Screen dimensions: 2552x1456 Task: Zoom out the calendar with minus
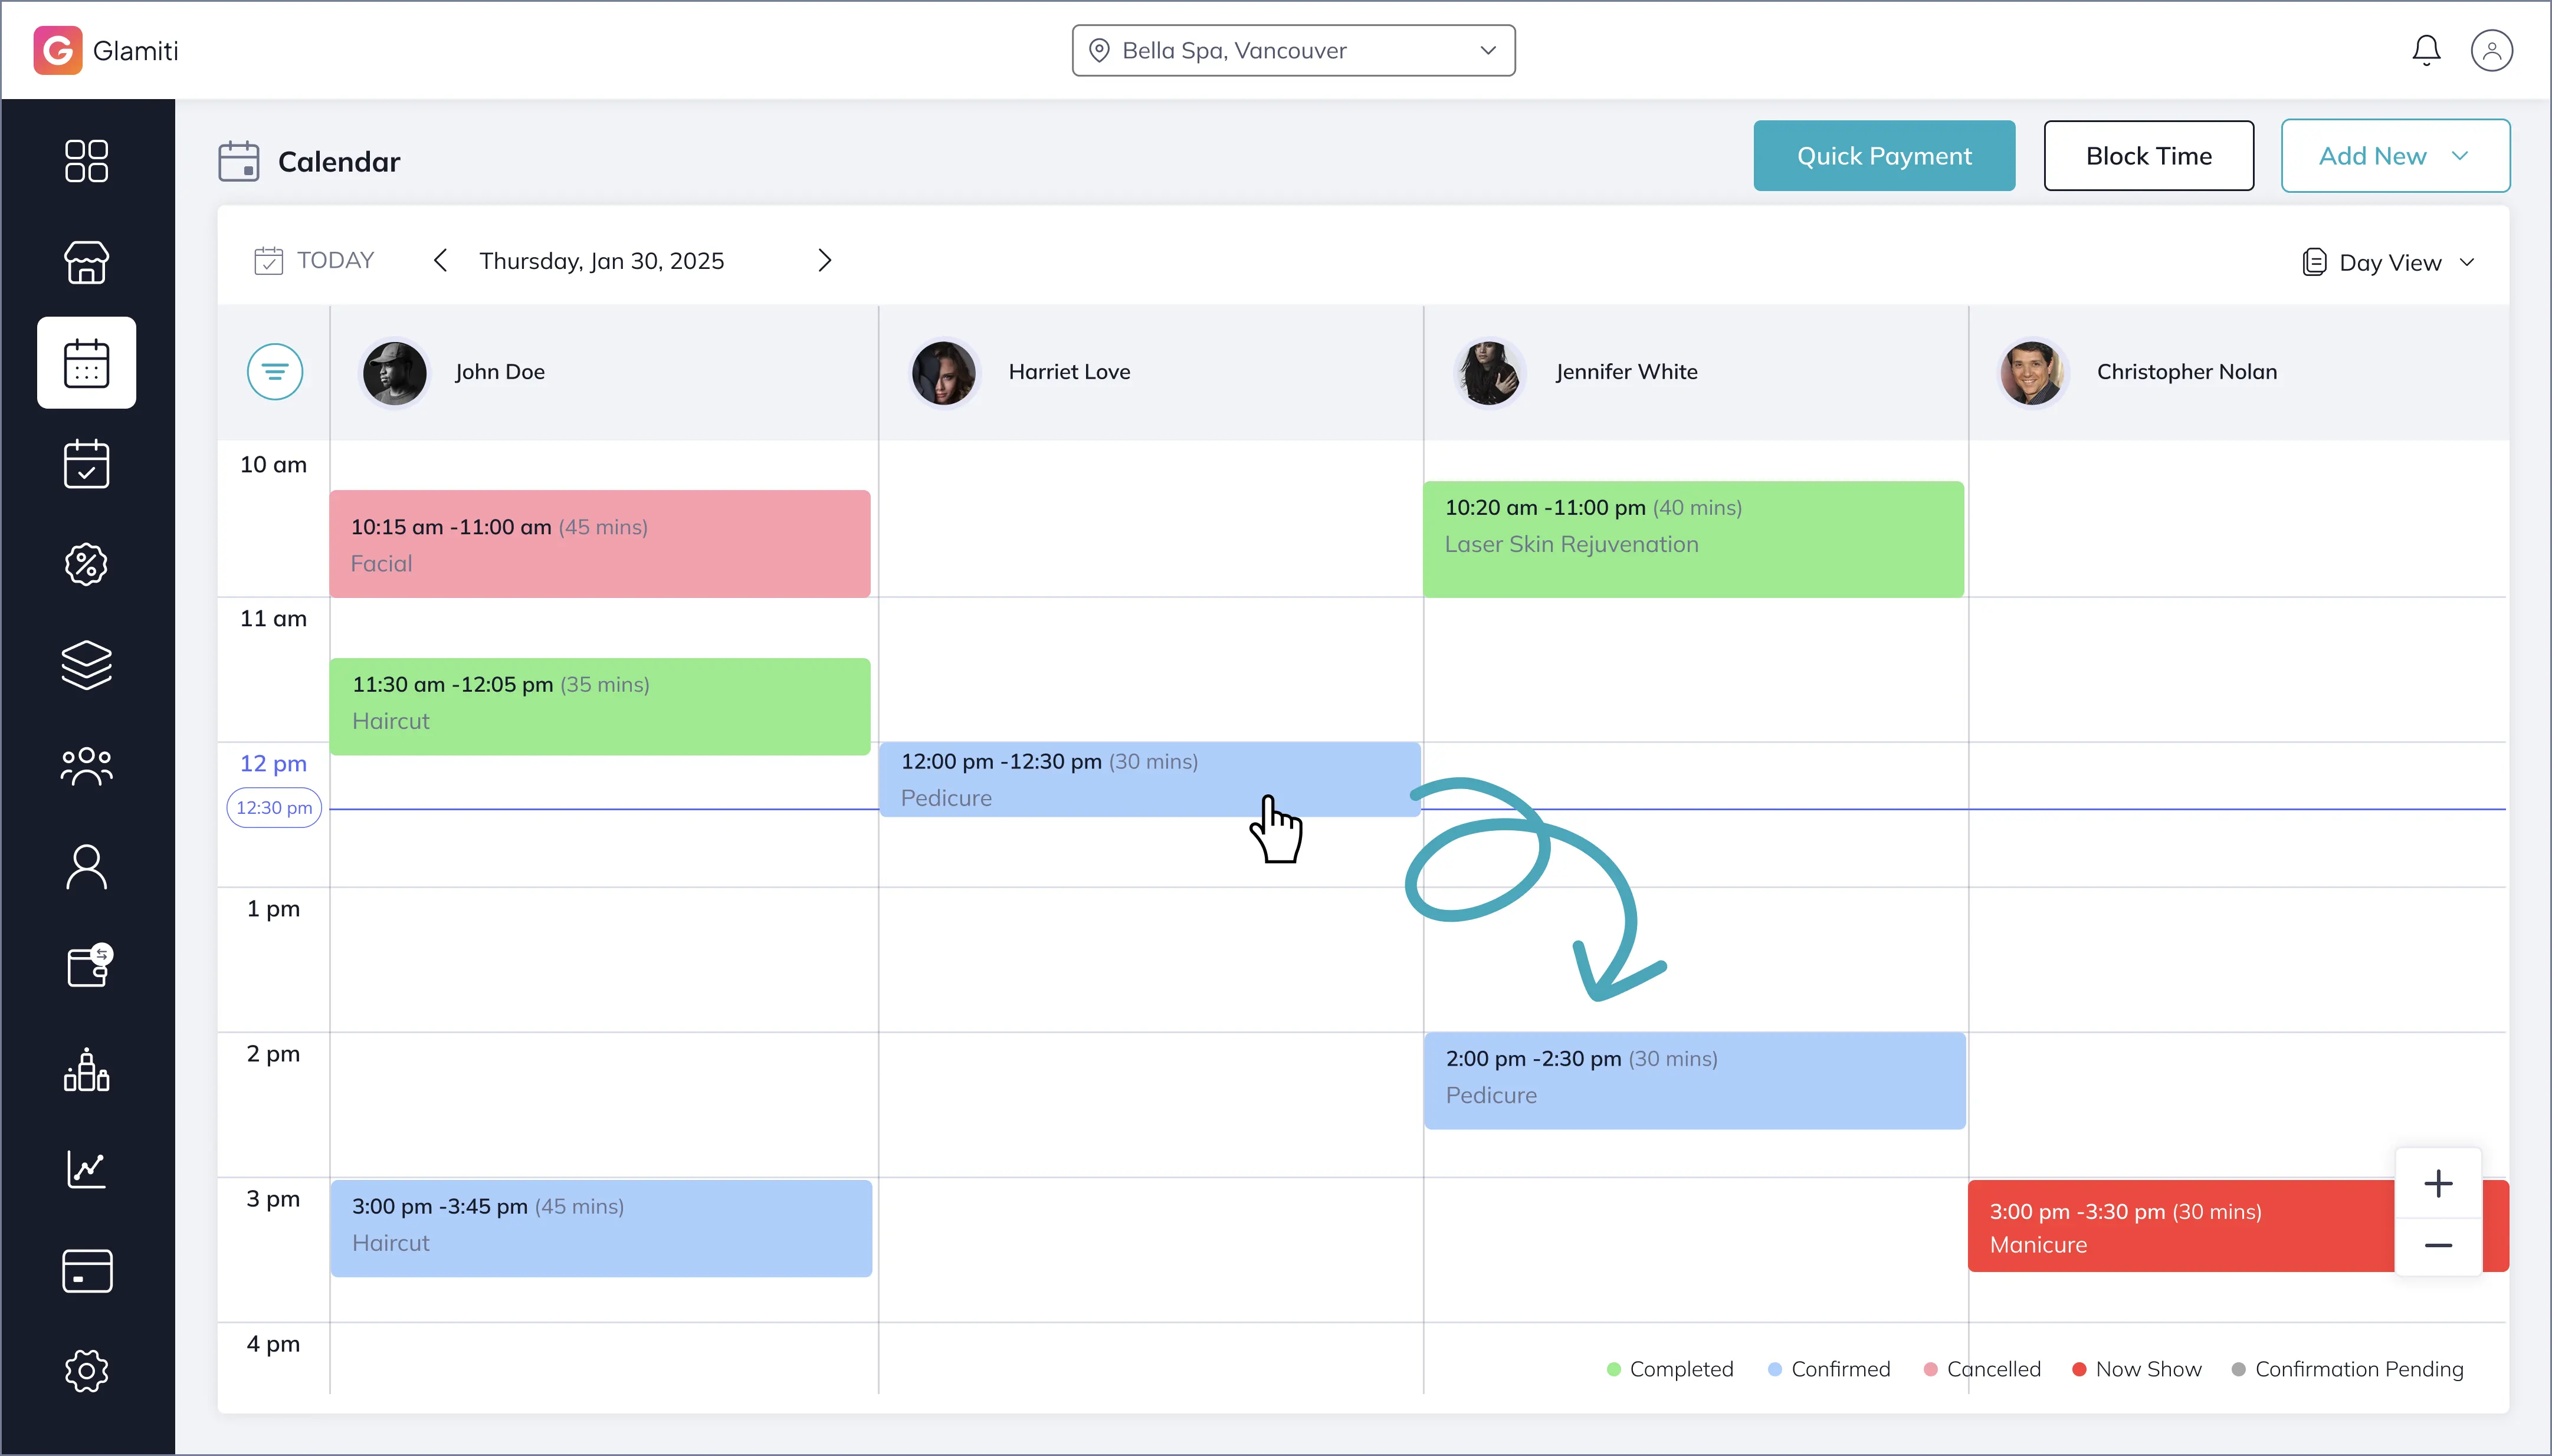(2438, 1246)
